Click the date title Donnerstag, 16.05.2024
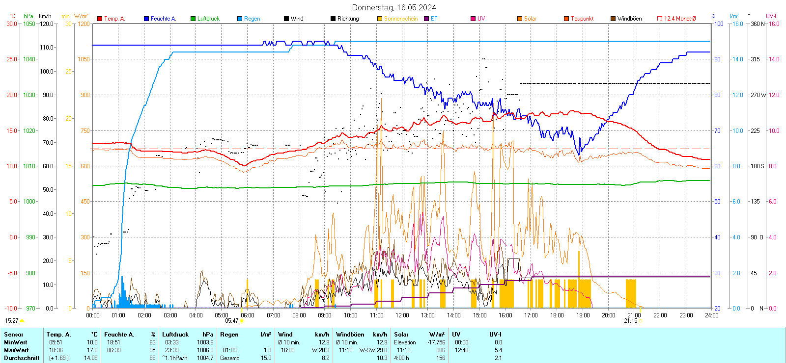The image size is (786, 363). [393, 7]
